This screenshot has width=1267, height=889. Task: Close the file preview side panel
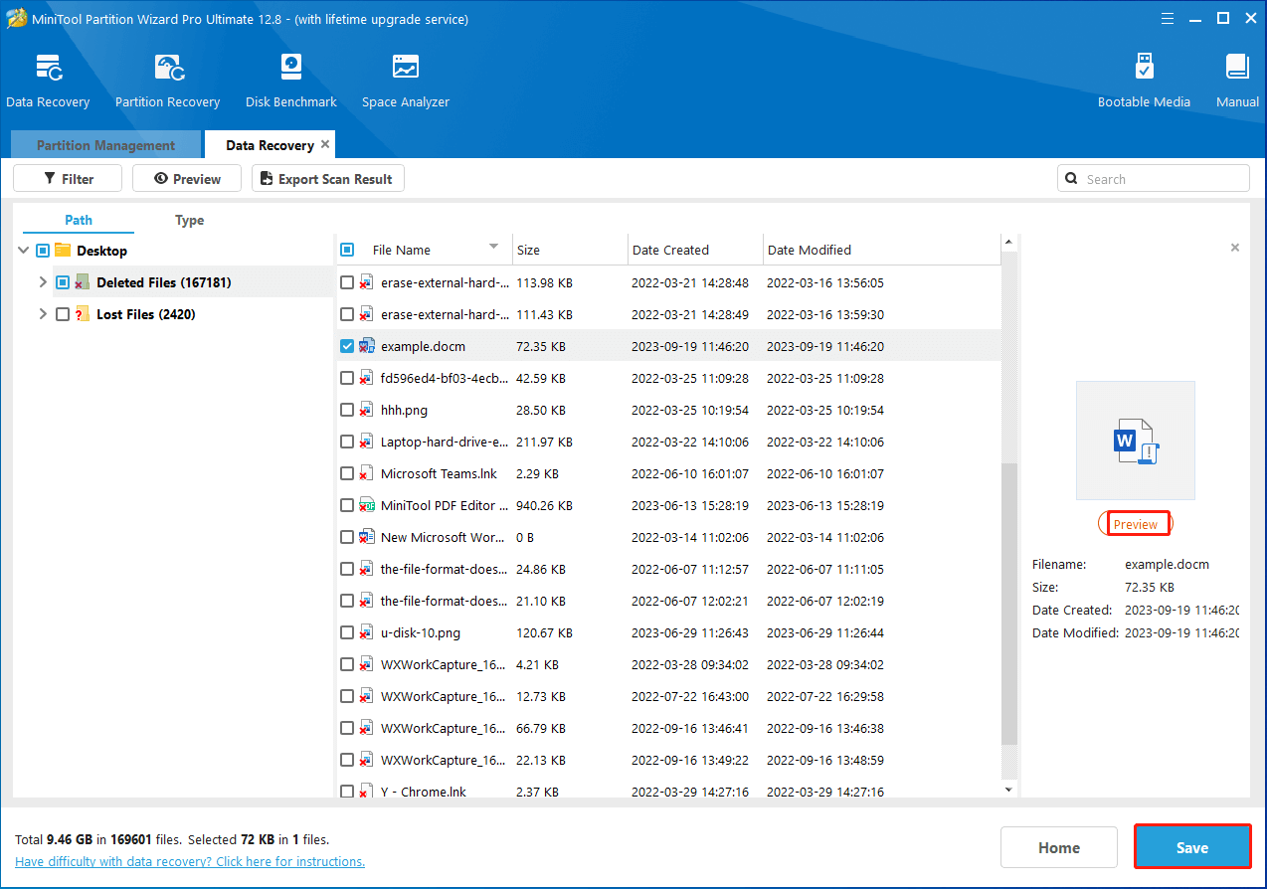(x=1235, y=248)
